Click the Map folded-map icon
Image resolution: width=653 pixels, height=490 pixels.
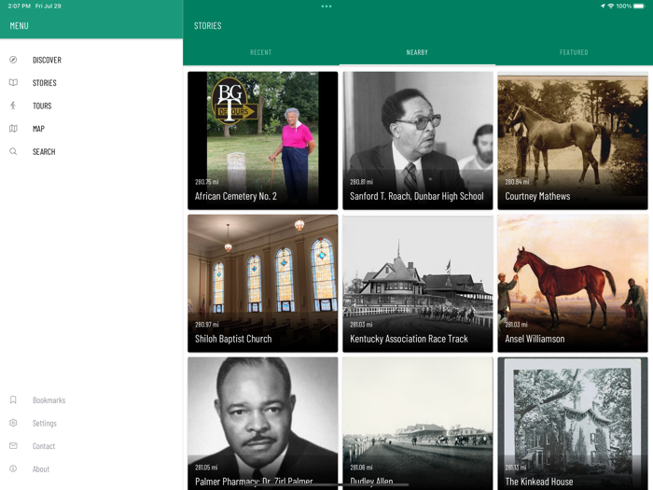[x=13, y=129]
